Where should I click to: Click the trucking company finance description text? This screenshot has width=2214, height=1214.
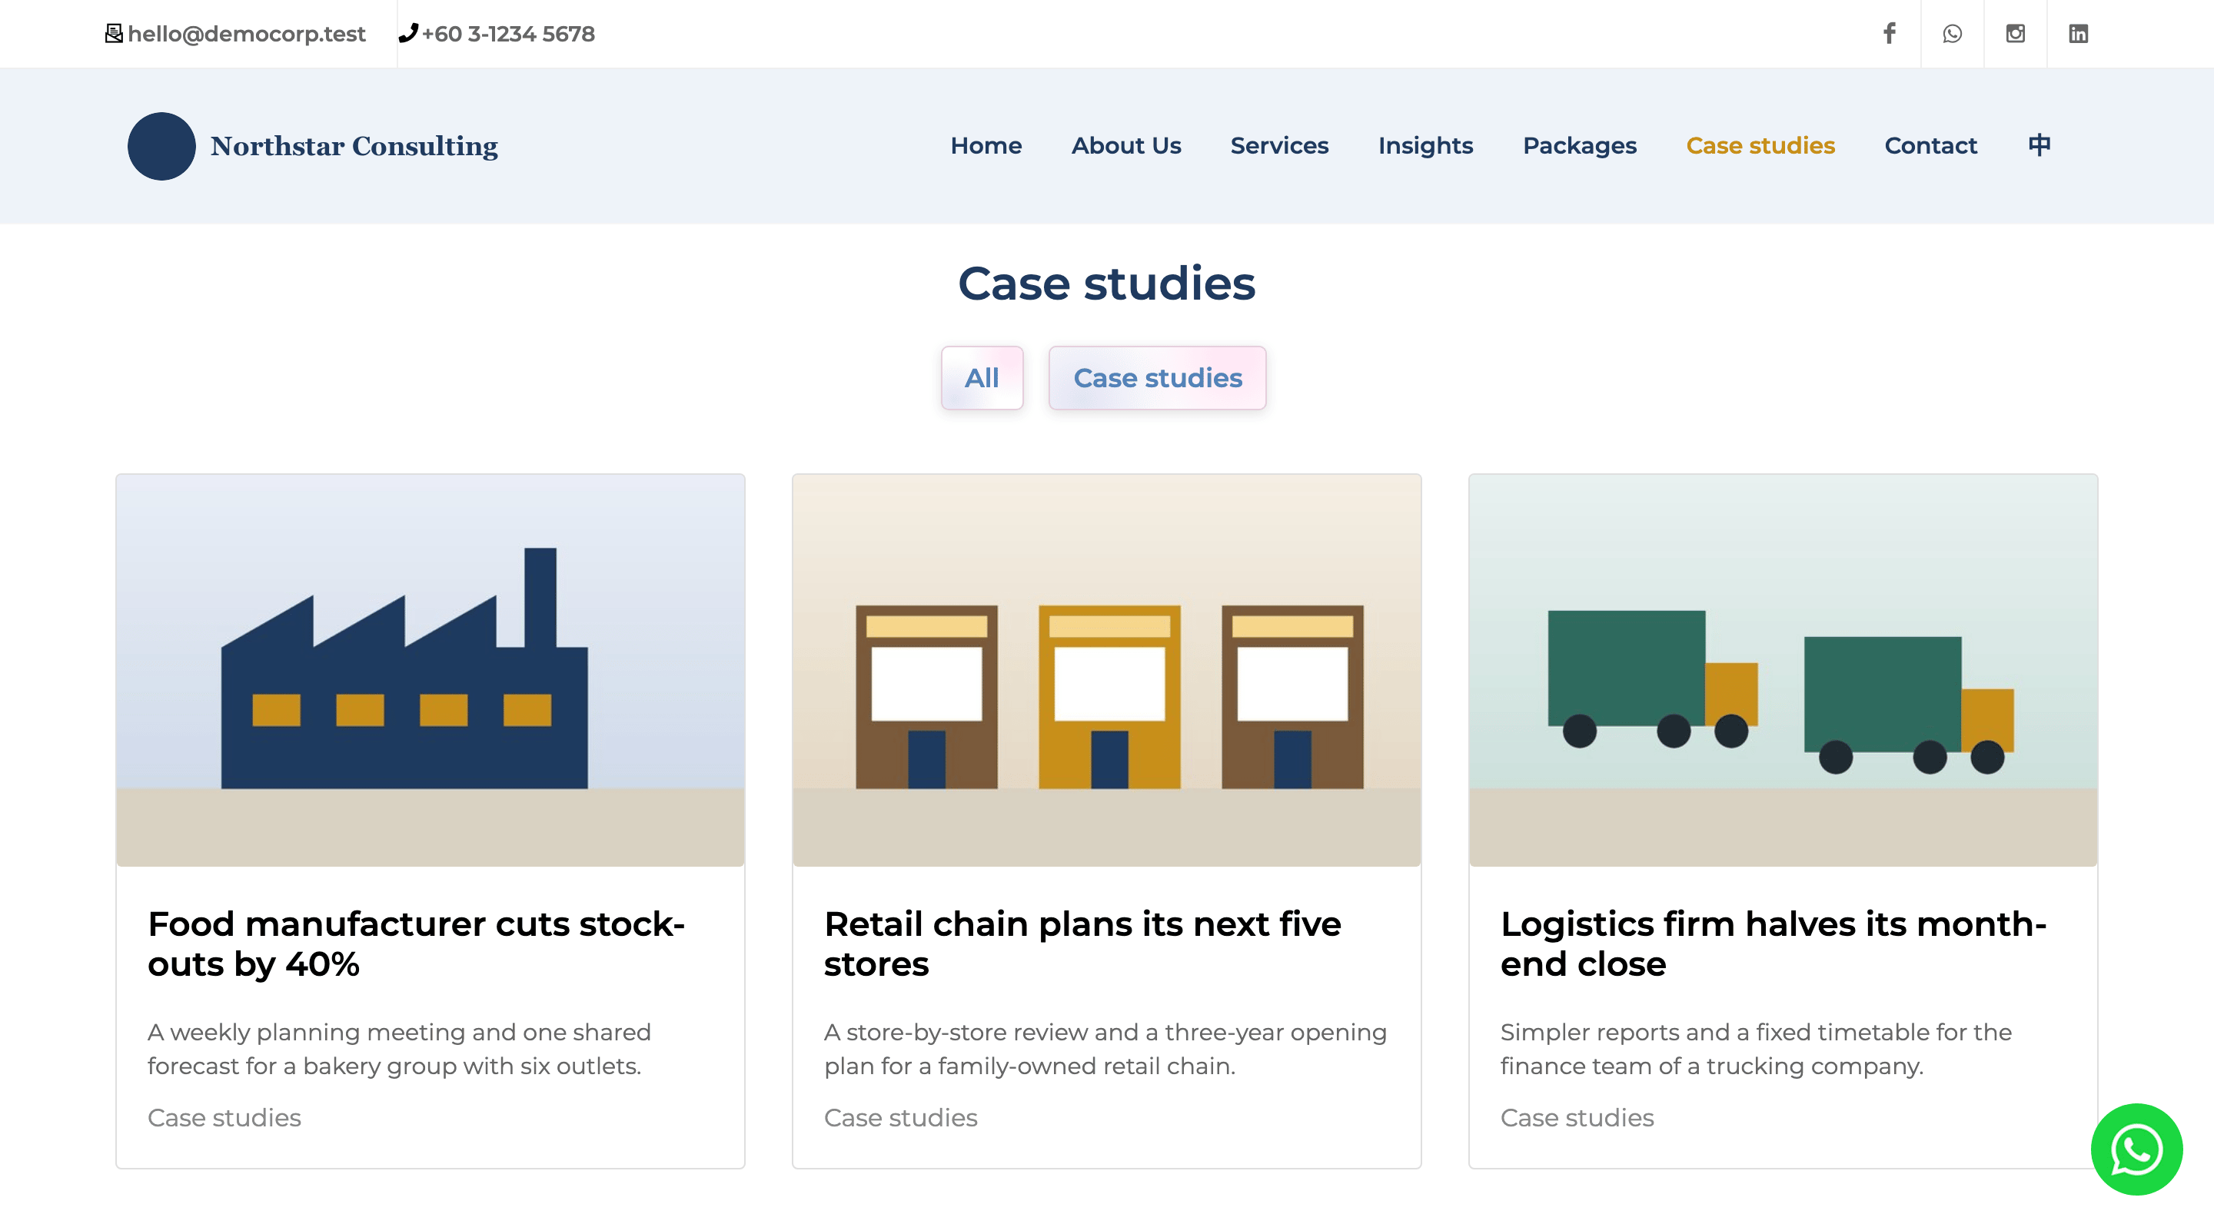[x=1756, y=1049]
